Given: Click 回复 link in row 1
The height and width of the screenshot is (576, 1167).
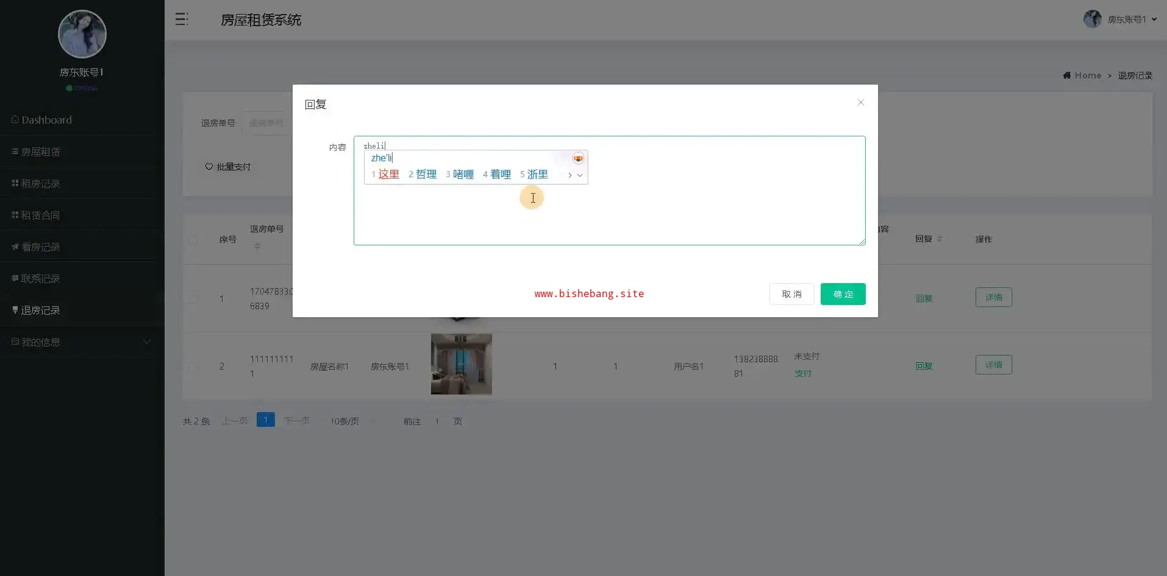Looking at the screenshot, I should coord(924,298).
